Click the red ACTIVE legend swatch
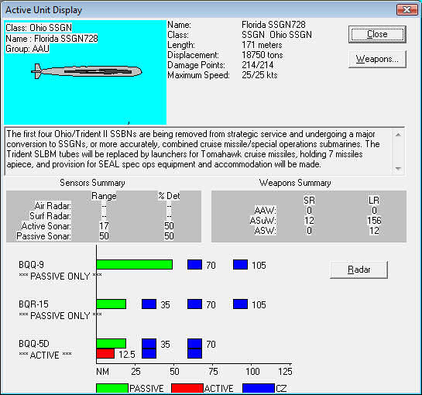422x395 pixels. point(187,388)
